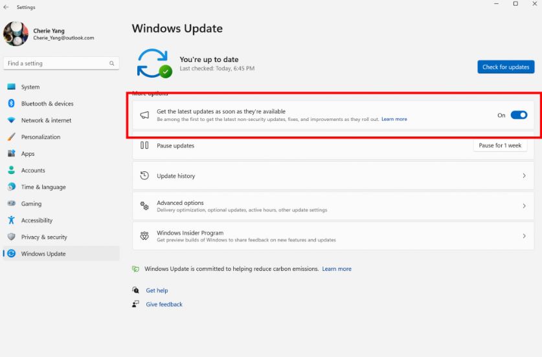Expand Windows Insider Program chevron
Image resolution: width=542 pixels, height=357 pixels.
pos(524,236)
